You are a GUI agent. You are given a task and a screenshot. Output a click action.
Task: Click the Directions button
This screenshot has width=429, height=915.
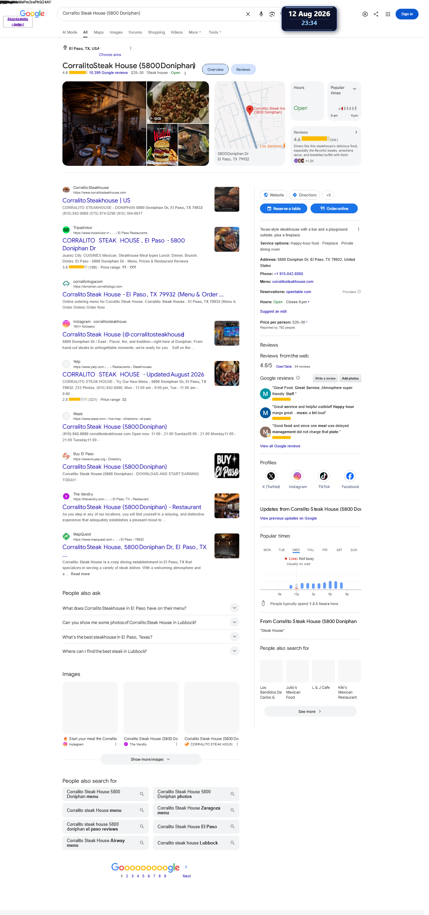tap(304, 195)
